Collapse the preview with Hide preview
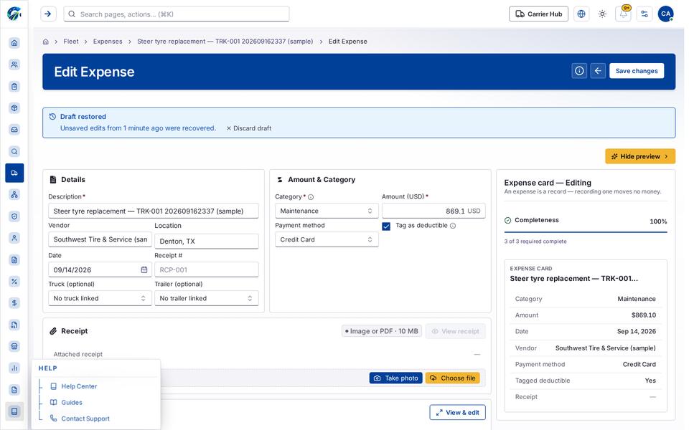The width and height of the screenshot is (689, 430). pos(640,156)
